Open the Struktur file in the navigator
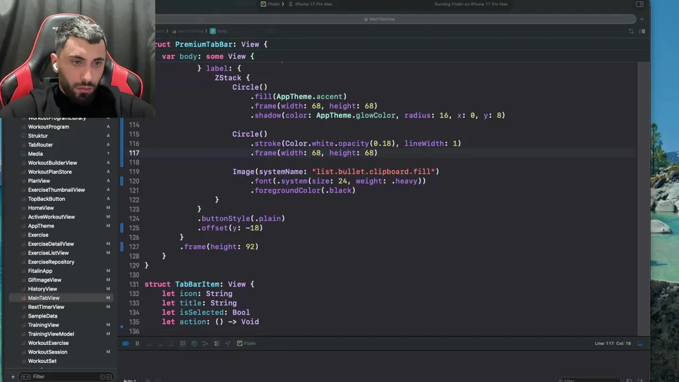The width and height of the screenshot is (679, 382). pyautogui.click(x=38, y=136)
